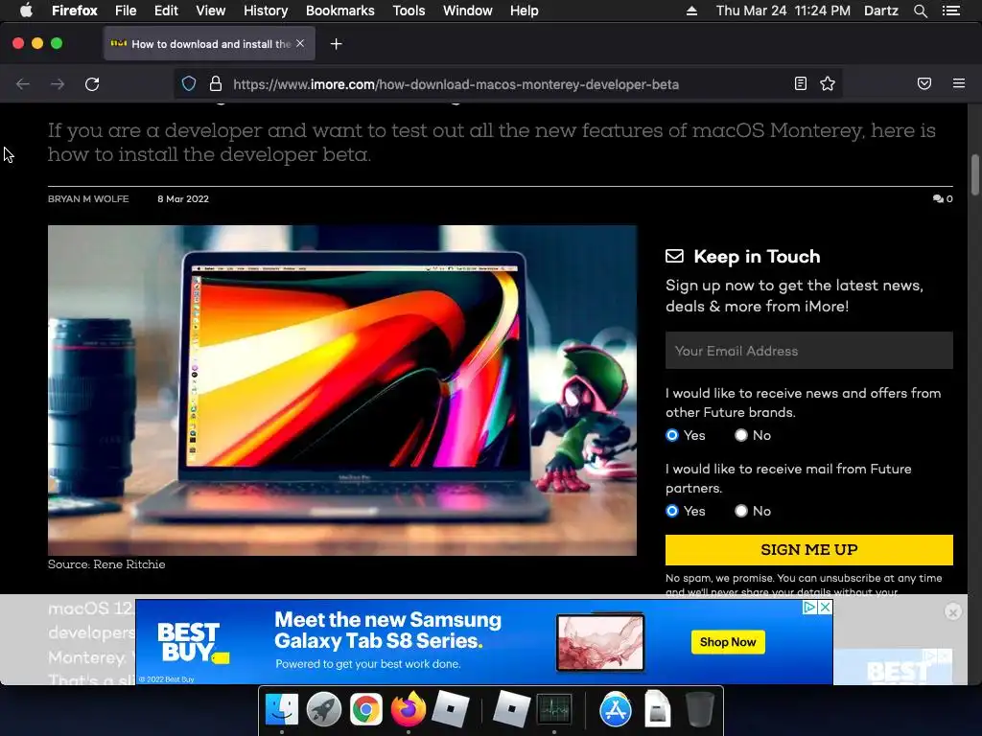This screenshot has height=736, width=982.
Task: Open a new tab with plus button
Action: (x=337, y=44)
